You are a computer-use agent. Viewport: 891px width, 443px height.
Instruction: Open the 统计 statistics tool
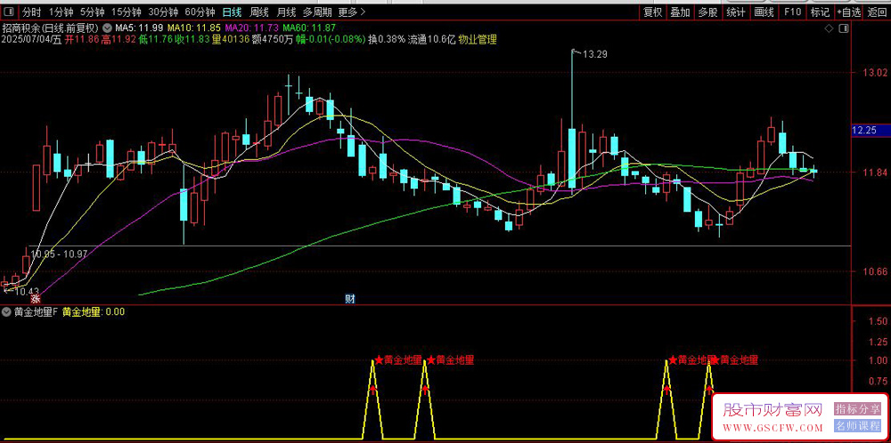click(x=736, y=12)
